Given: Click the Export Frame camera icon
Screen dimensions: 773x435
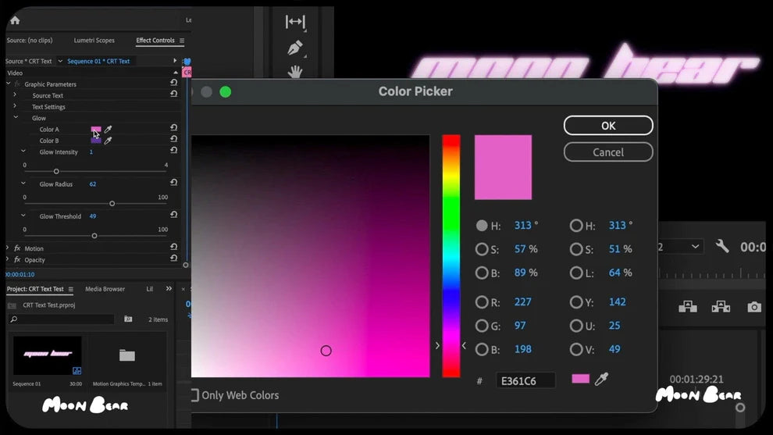Looking at the screenshot, I should click(x=753, y=307).
